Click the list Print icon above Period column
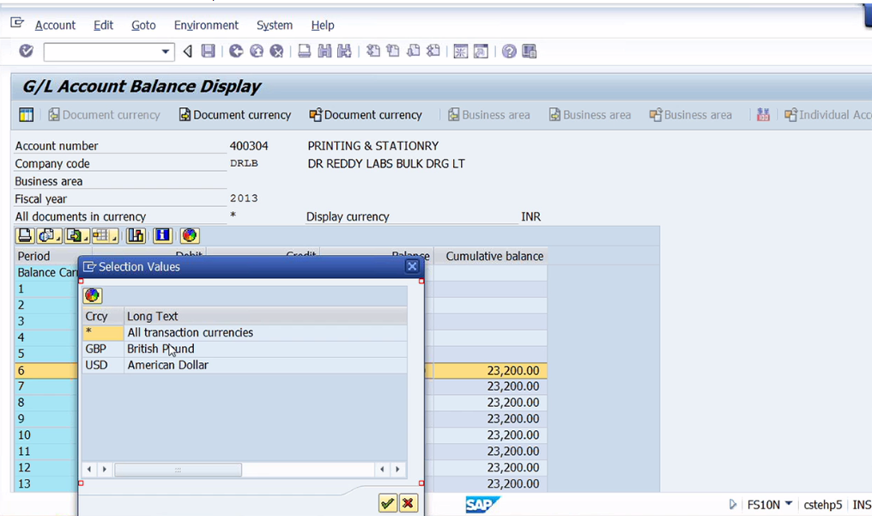 click(25, 235)
